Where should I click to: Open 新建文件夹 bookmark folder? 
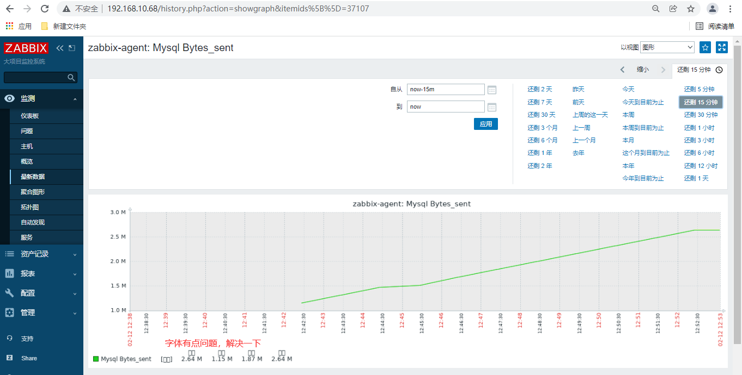[x=64, y=26]
